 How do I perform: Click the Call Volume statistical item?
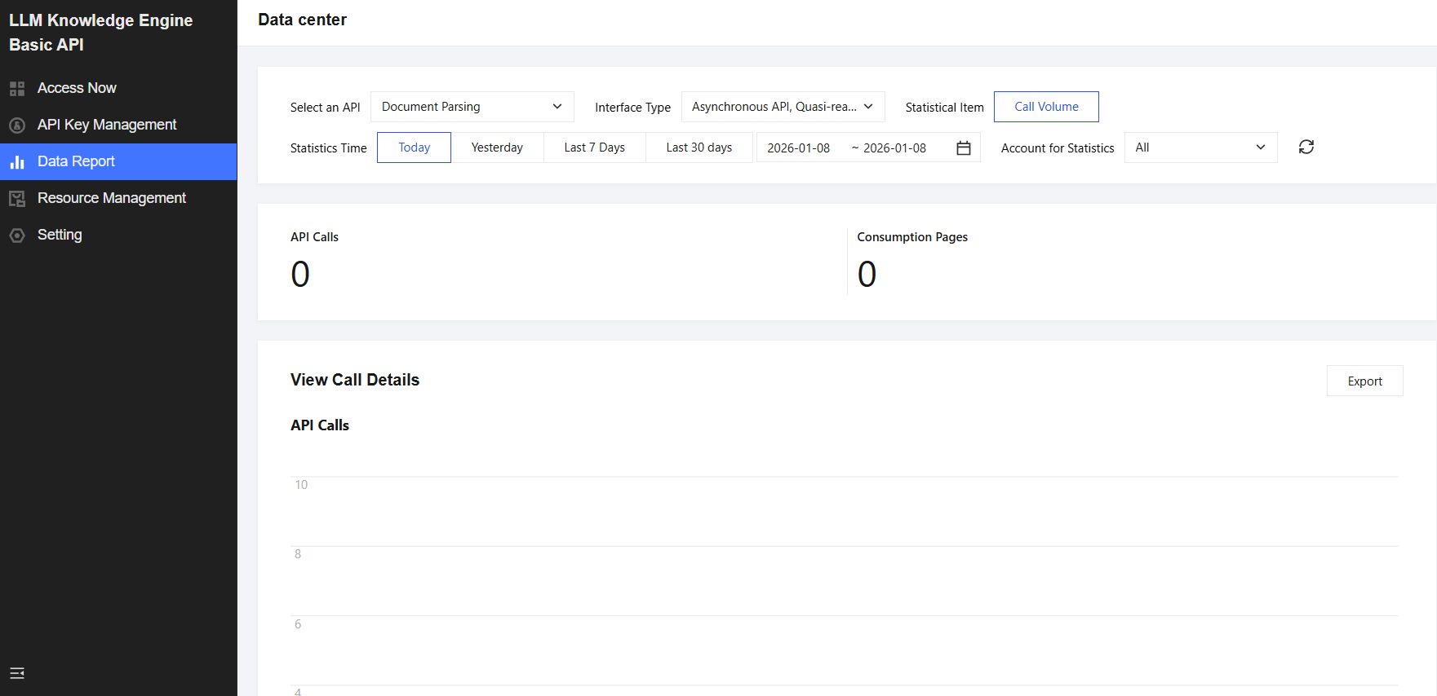pyautogui.click(x=1046, y=107)
